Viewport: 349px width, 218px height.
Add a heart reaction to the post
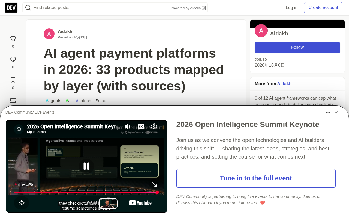(x=13, y=39)
